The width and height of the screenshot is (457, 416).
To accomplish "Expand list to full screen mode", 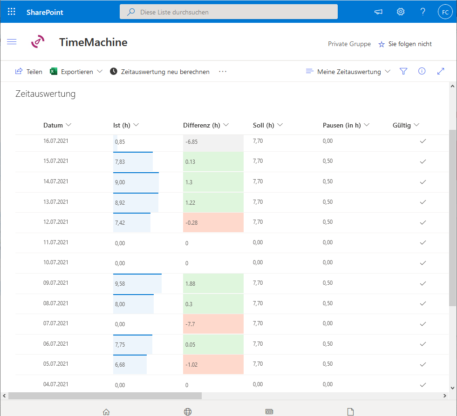I will pyautogui.click(x=441, y=71).
